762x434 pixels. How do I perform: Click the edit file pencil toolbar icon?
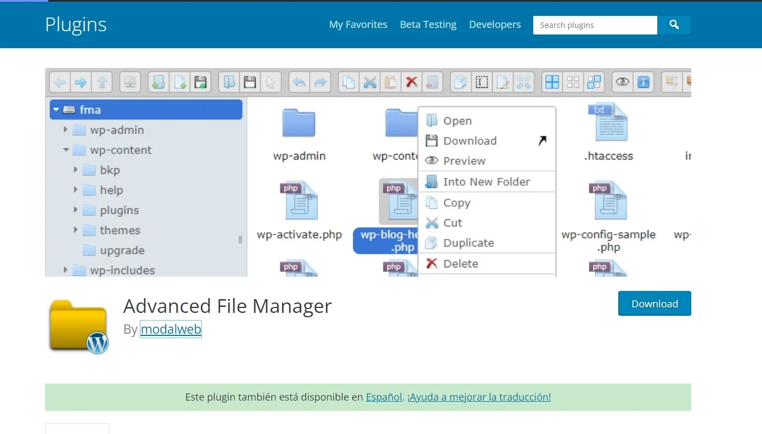click(x=503, y=82)
